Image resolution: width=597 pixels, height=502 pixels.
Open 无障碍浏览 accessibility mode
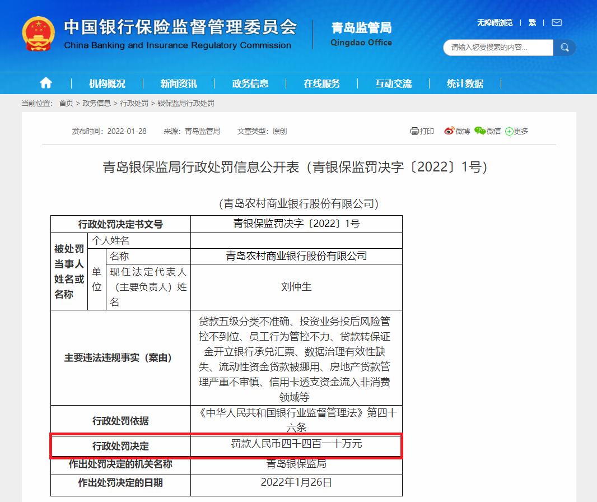[x=495, y=22]
